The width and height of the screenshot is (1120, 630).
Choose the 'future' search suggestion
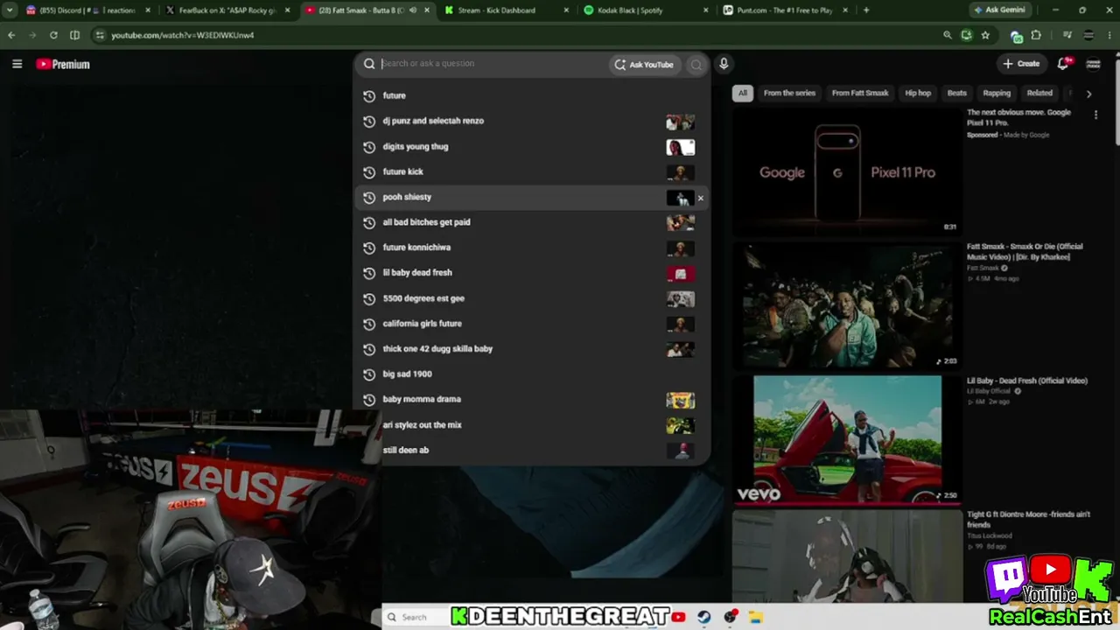pos(531,95)
